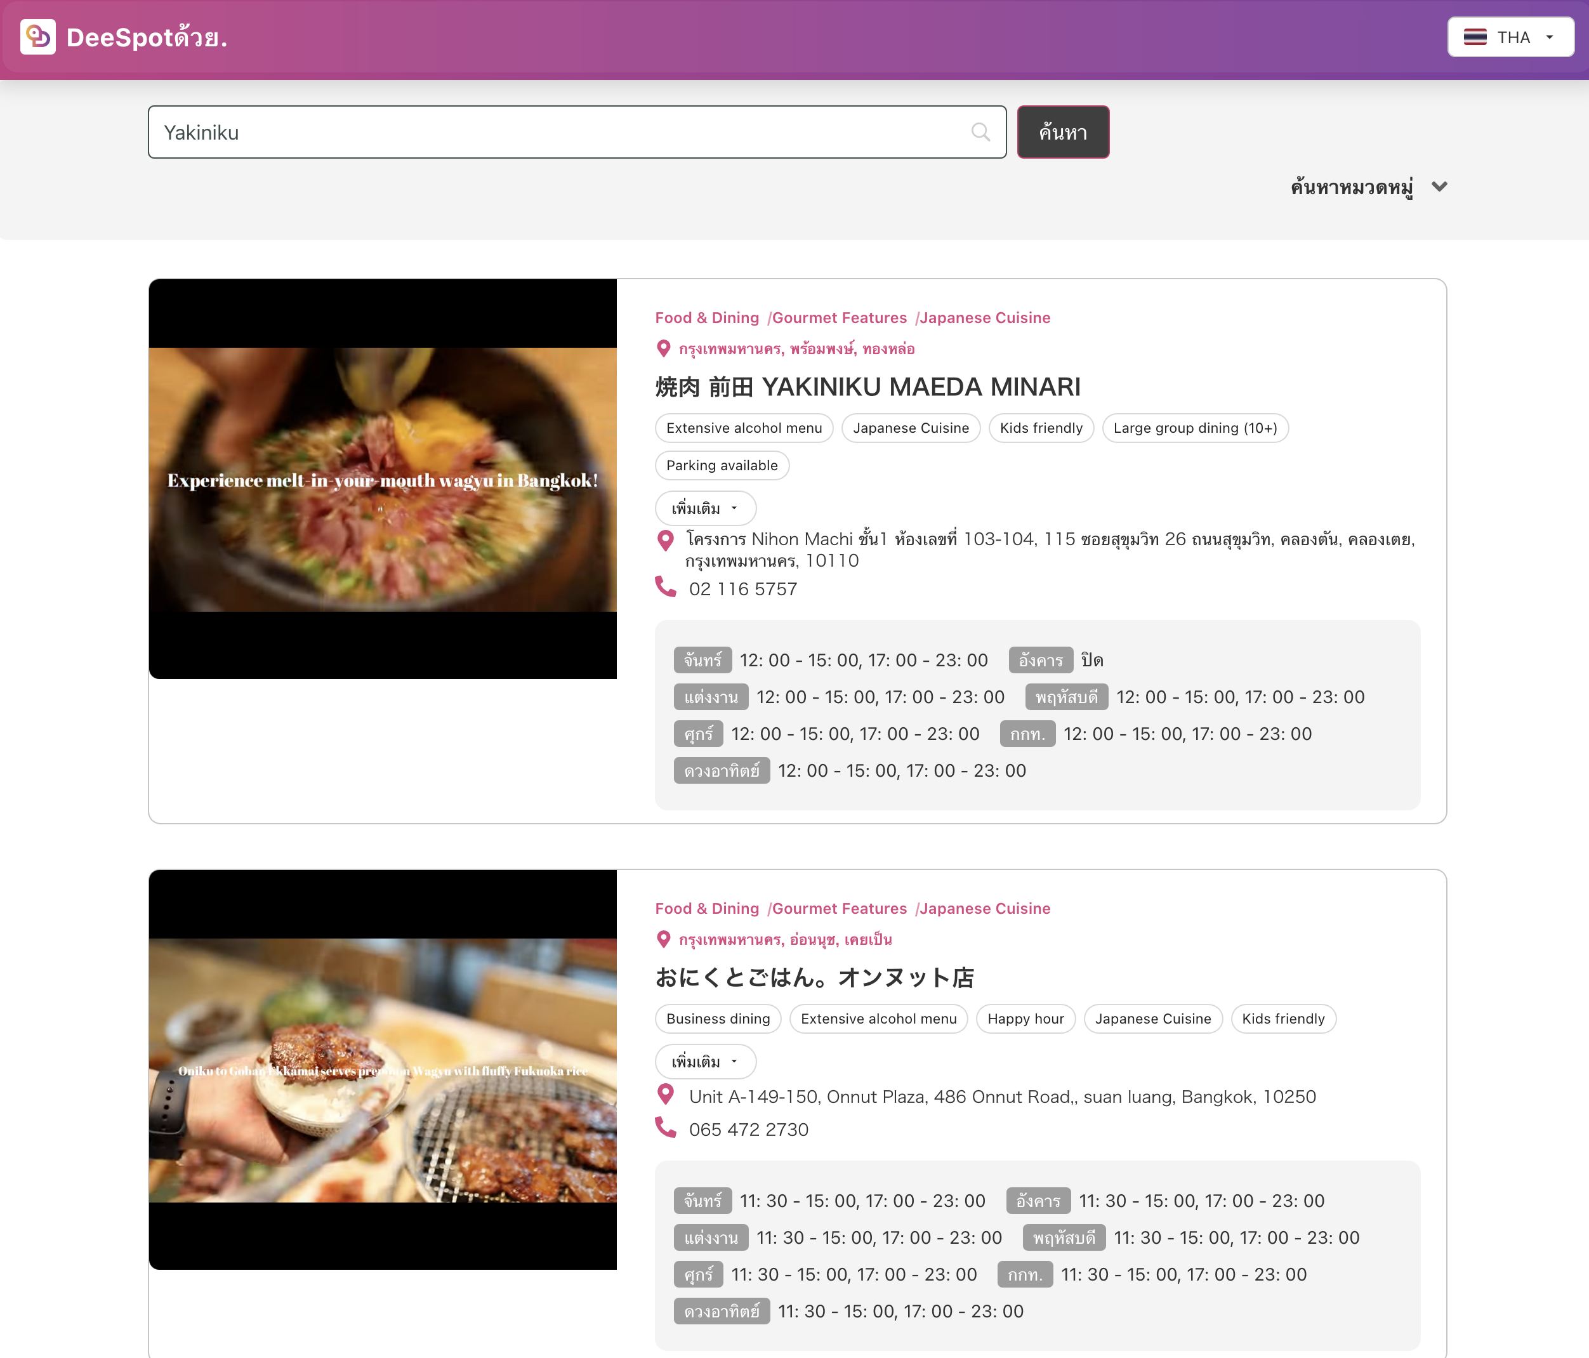Open Food & Dining link in second listing
The image size is (1589, 1358).
[706, 909]
